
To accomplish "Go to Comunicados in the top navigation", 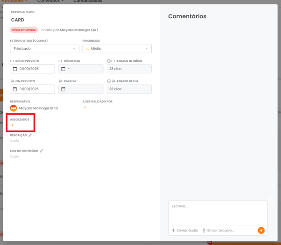I will tap(88, 1).
